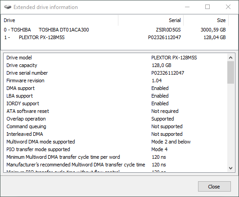Click the Not required value
Viewport: 239px width, 197px height.
(x=165, y=111)
